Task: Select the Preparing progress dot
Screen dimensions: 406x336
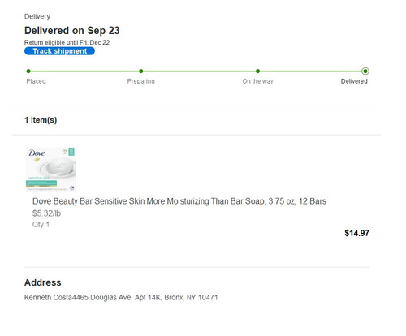Action: pos(141,71)
